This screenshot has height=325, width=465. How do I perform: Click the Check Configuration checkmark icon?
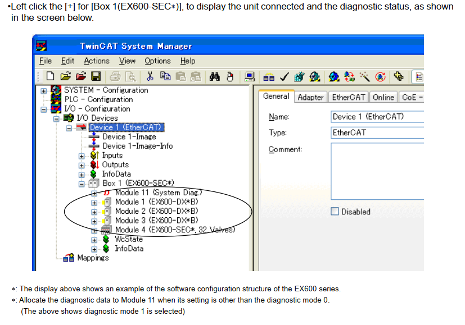[x=284, y=77]
